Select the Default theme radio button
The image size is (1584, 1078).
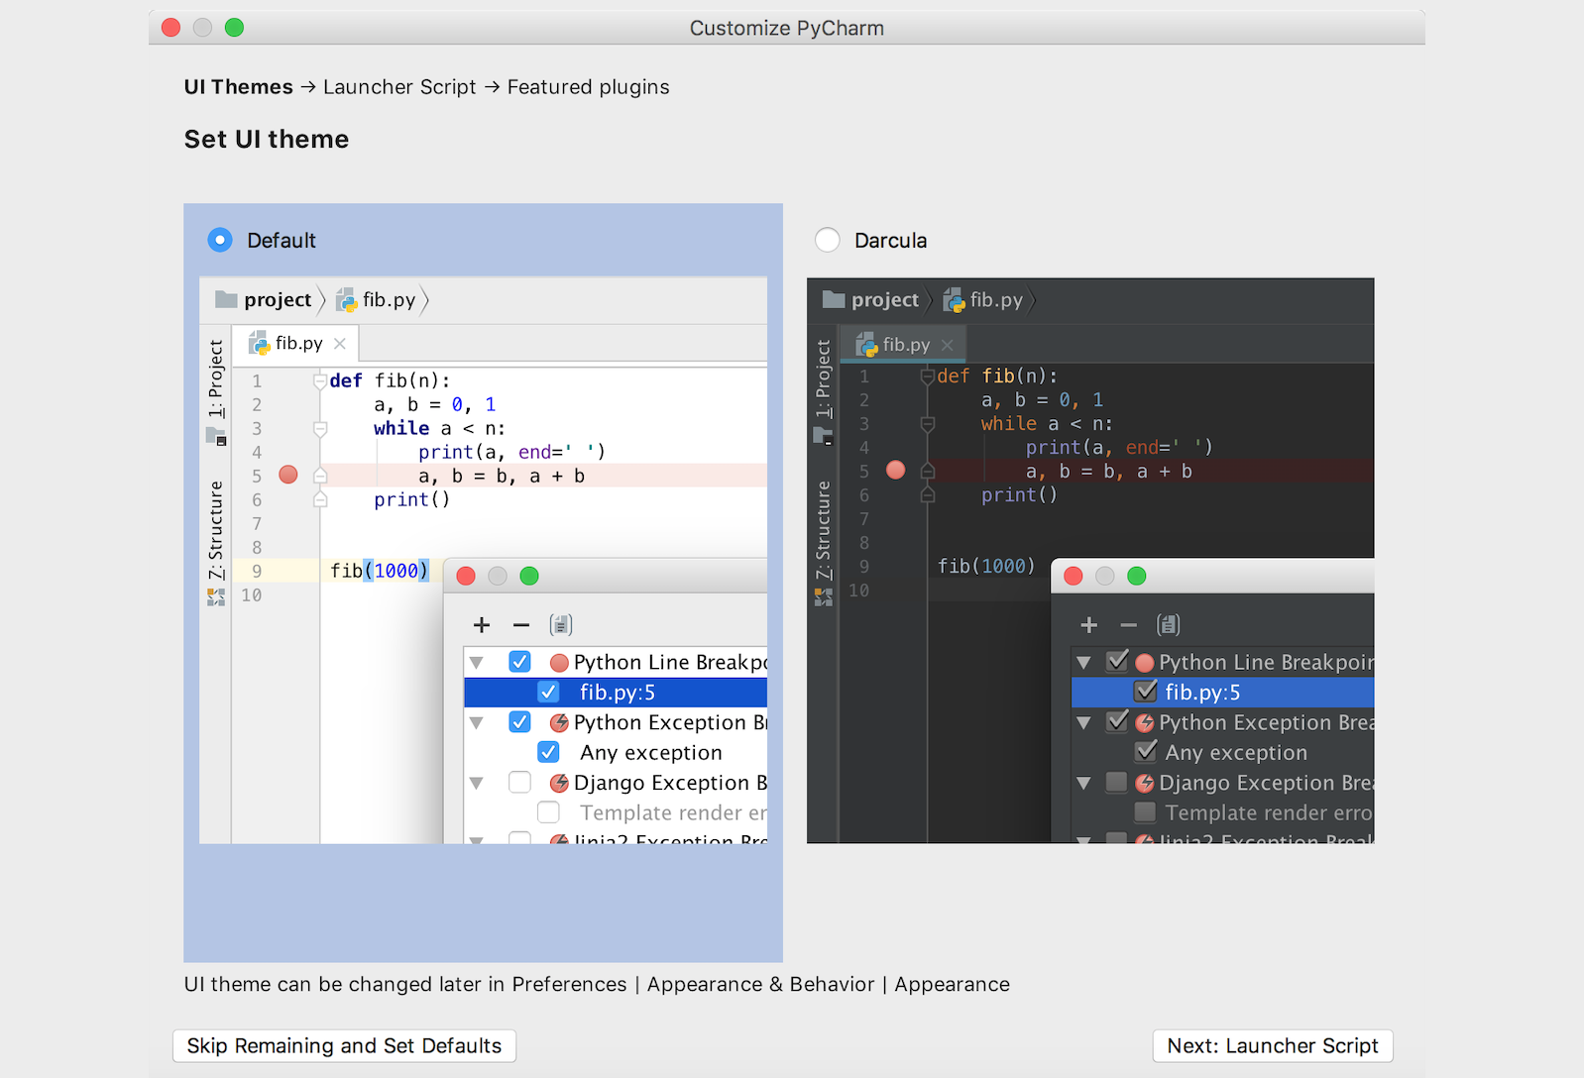coord(220,240)
